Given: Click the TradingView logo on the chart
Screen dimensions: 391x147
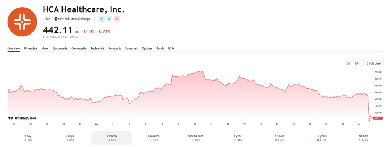Looking at the screenshot, I should (22, 118).
